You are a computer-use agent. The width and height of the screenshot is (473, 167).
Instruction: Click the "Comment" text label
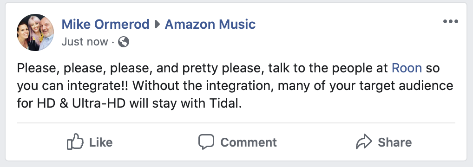coord(248,142)
